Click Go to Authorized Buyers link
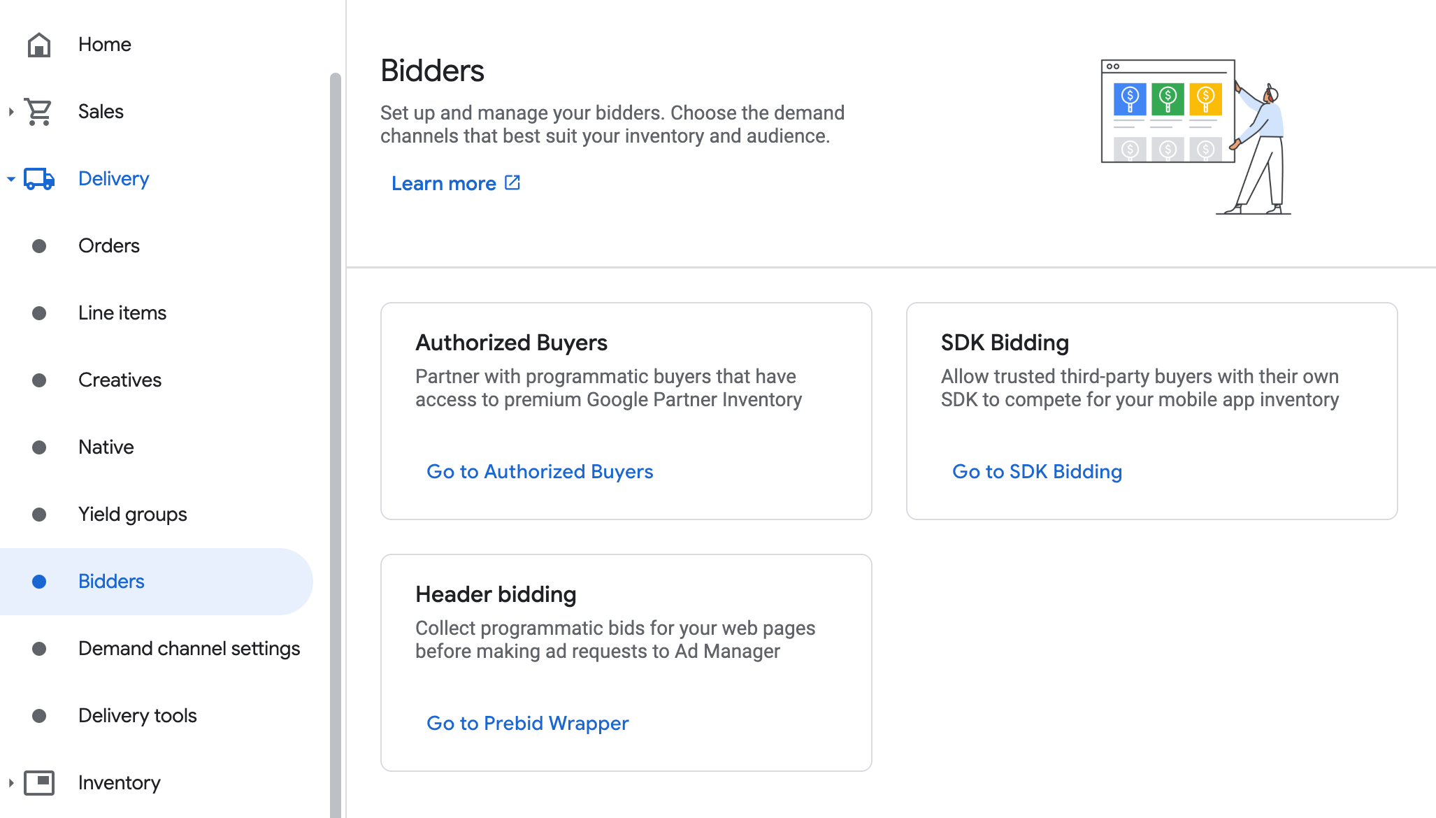The width and height of the screenshot is (1436, 818). [x=539, y=472]
